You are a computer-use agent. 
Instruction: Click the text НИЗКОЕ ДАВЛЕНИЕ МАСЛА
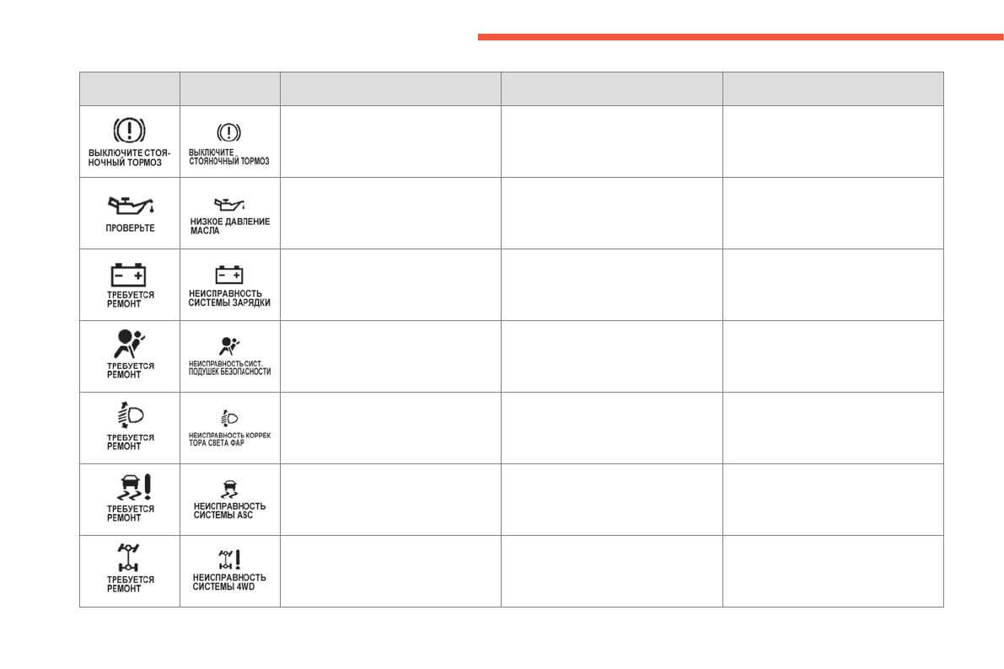[229, 226]
